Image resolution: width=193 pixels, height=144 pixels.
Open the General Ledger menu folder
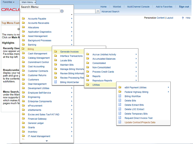tap(36, 123)
